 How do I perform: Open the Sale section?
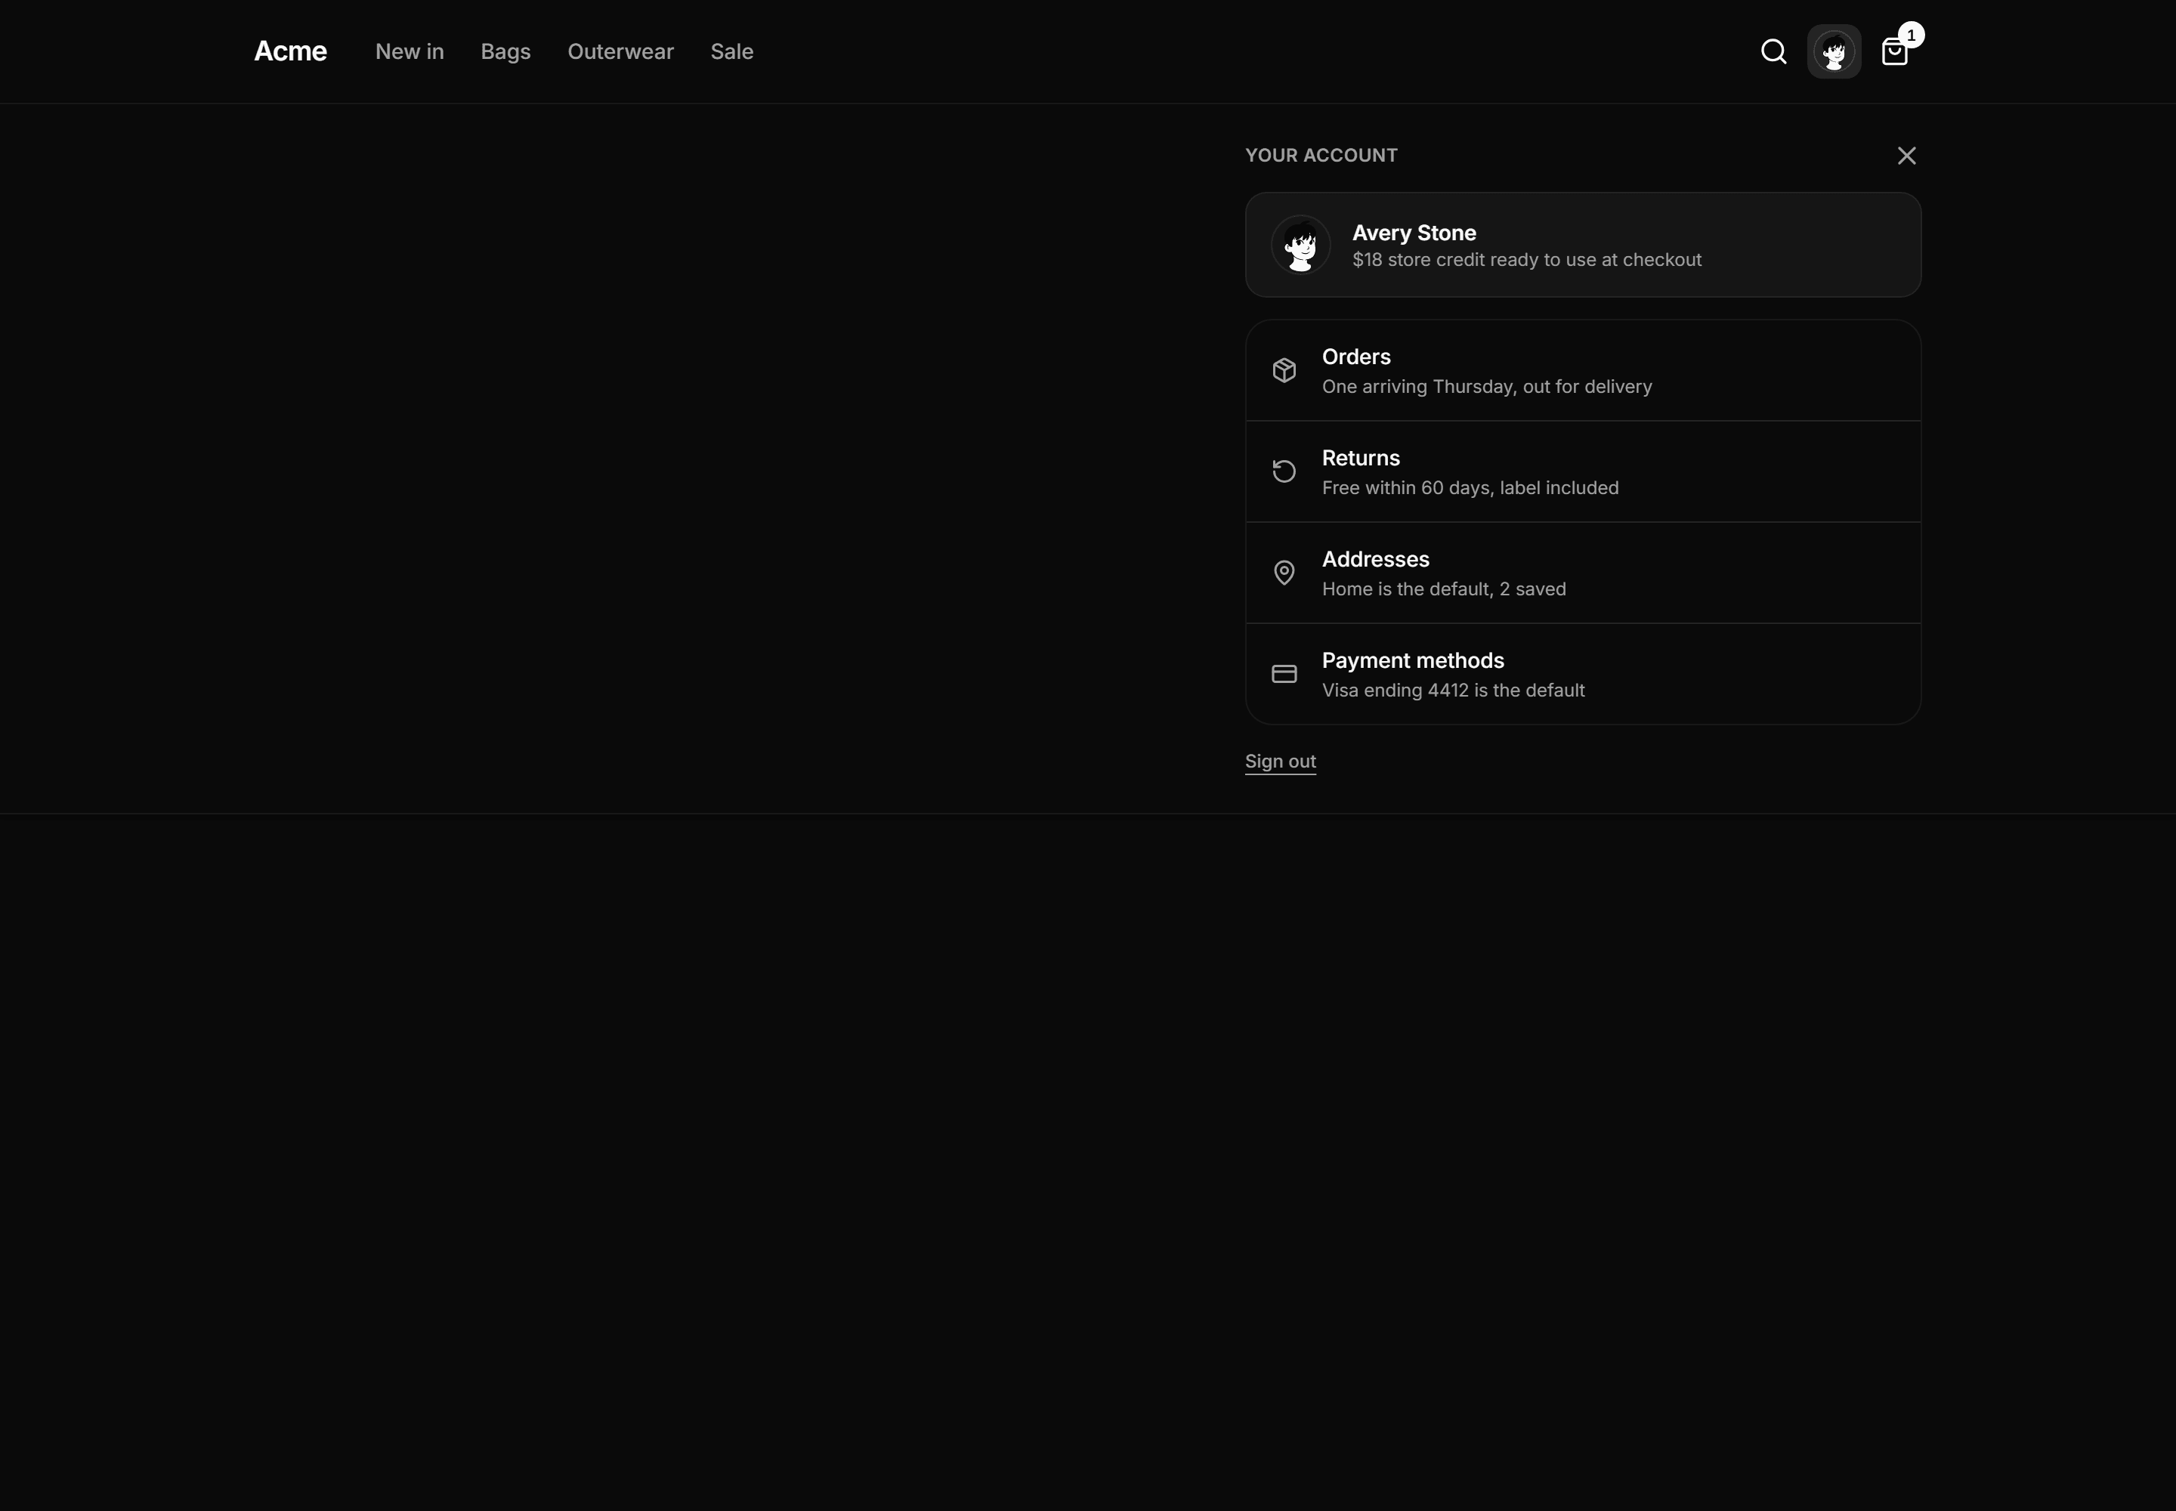pyautogui.click(x=732, y=51)
